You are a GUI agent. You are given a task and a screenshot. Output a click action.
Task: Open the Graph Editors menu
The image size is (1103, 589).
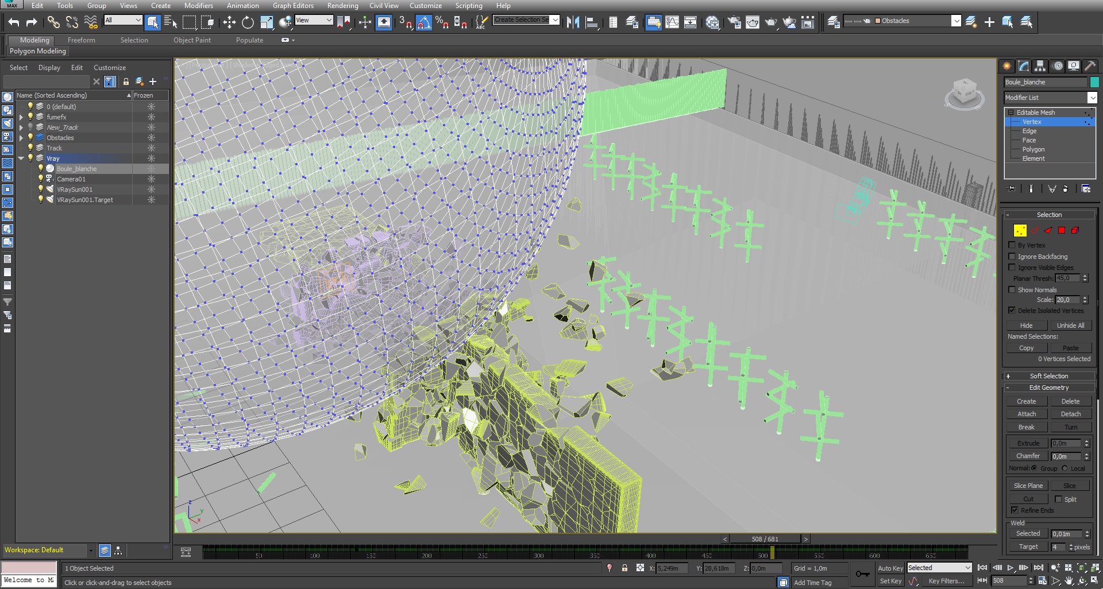[293, 6]
